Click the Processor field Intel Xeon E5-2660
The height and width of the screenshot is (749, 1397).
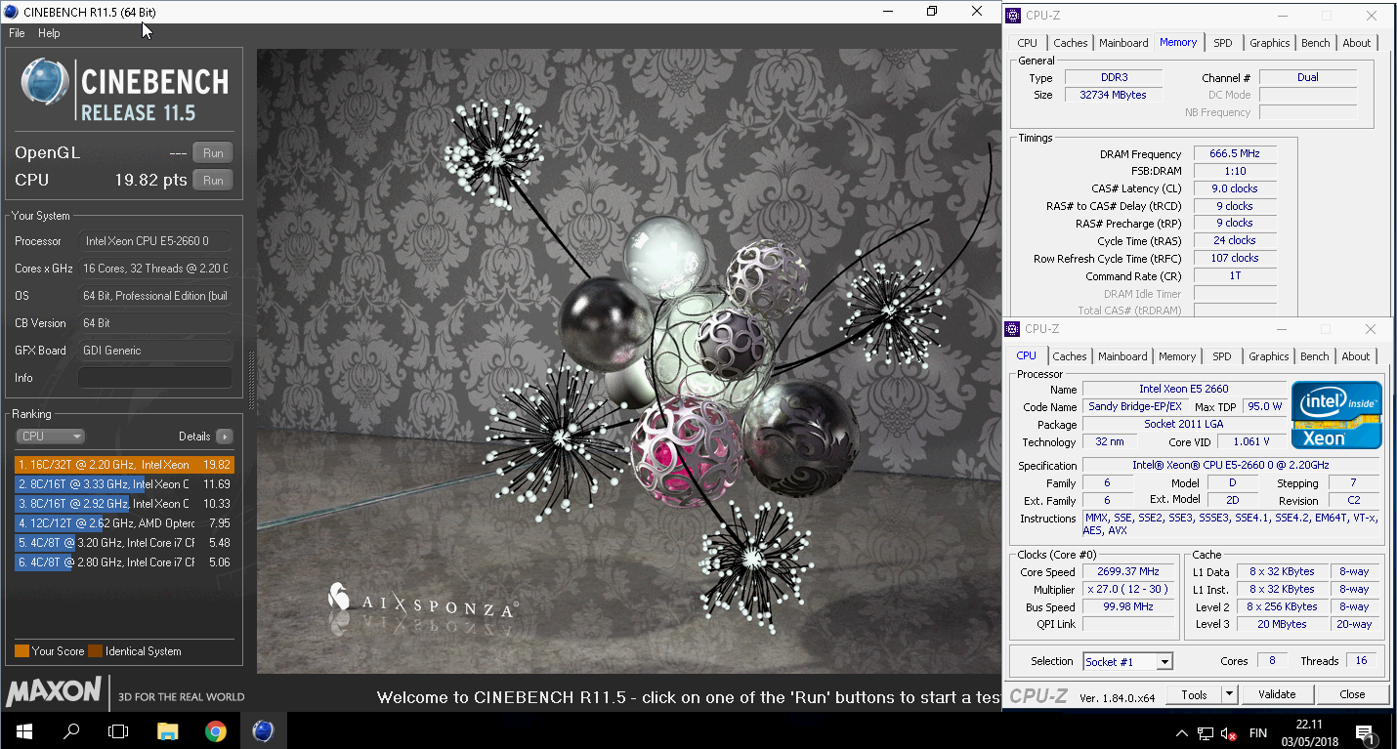(155, 241)
